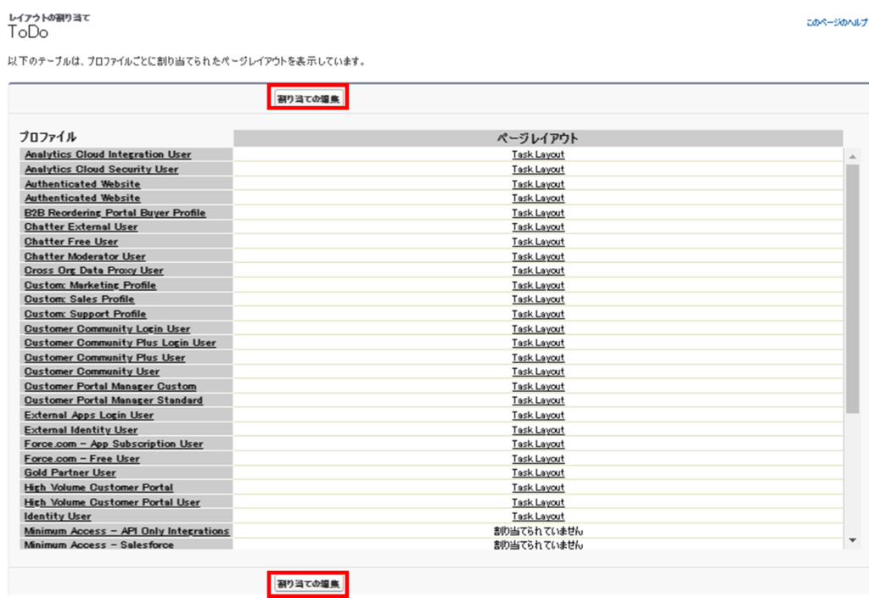
Task: Click the ページレイアウト column header
Action: [x=537, y=138]
